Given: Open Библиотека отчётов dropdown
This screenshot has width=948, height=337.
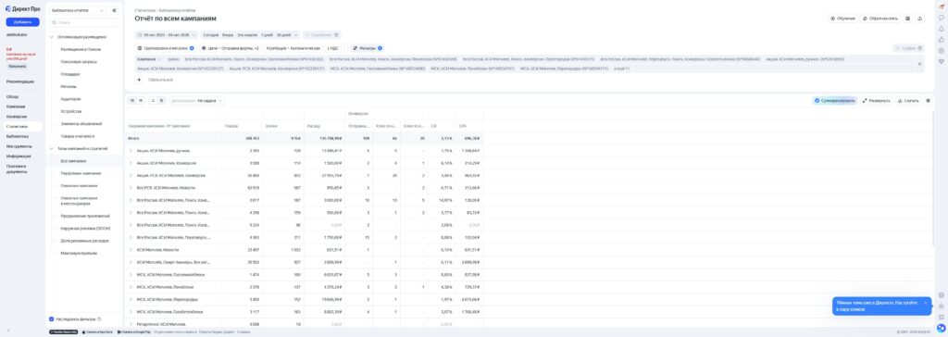Looking at the screenshot, I should [x=78, y=10].
